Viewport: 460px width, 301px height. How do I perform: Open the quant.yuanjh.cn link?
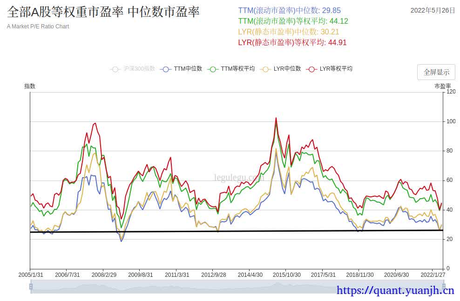click(x=395, y=291)
